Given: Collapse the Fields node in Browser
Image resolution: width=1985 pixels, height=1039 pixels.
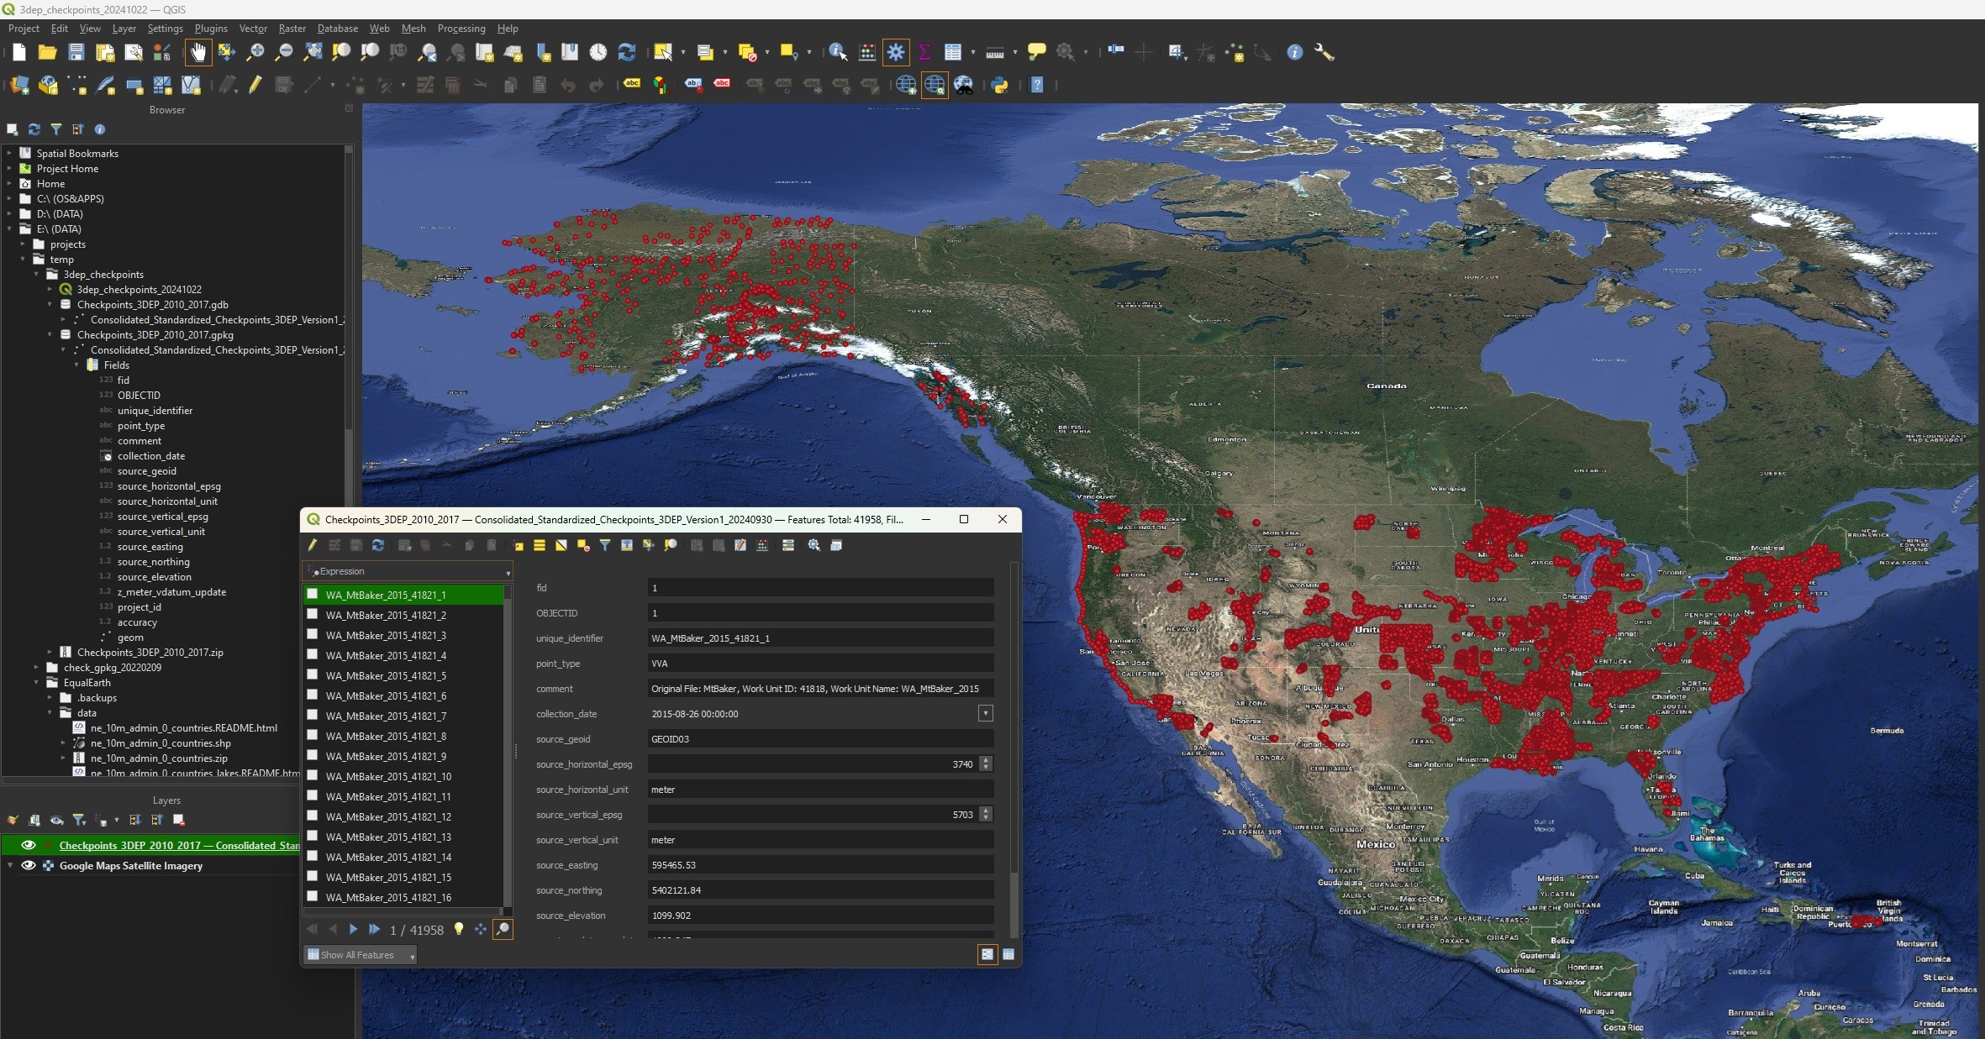Looking at the screenshot, I should [x=77, y=365].
